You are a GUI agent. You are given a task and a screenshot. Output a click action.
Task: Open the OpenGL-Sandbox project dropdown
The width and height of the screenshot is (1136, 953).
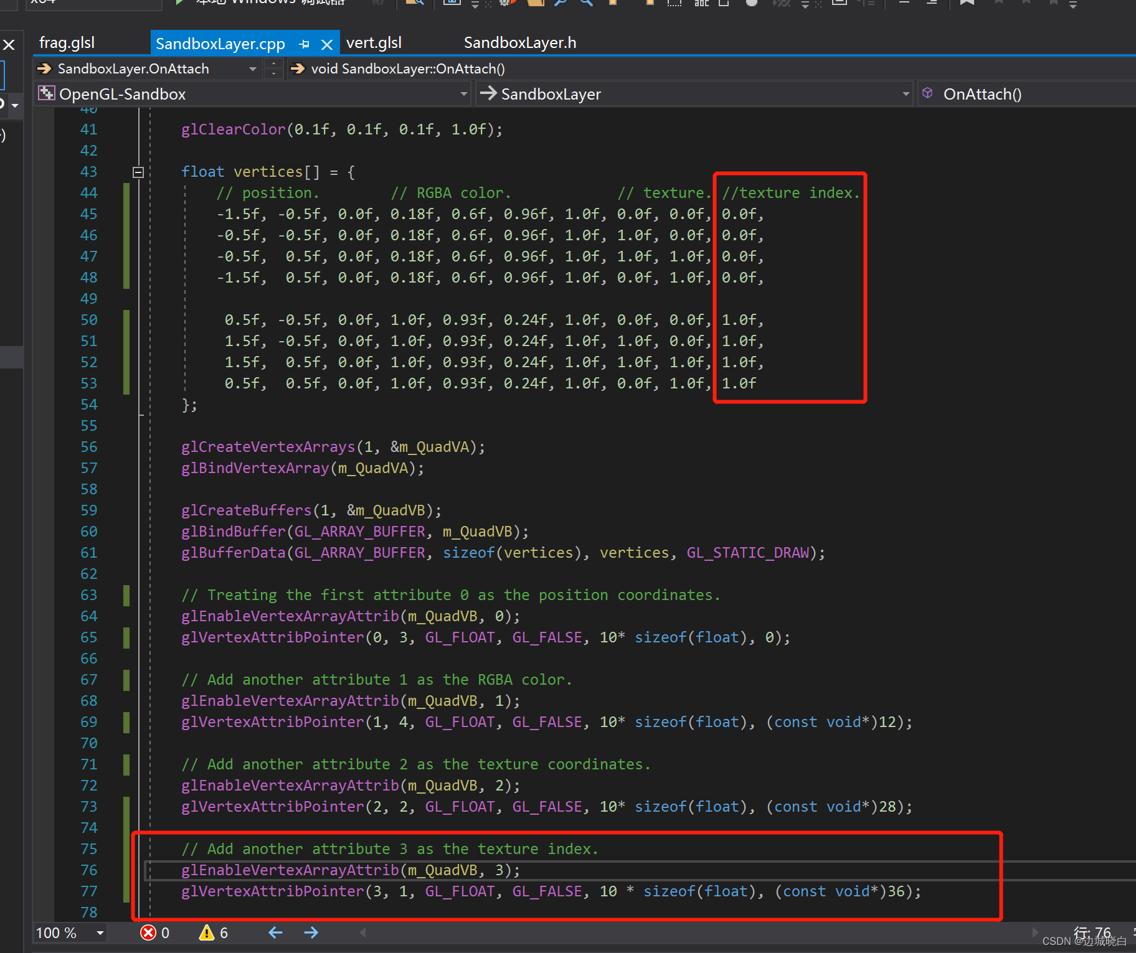tap(463, 94)
